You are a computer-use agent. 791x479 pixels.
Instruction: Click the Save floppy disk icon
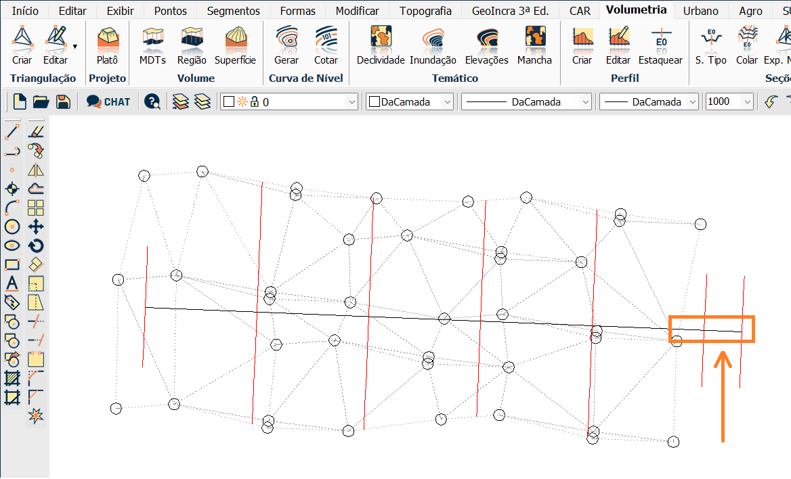pos(63,102)
